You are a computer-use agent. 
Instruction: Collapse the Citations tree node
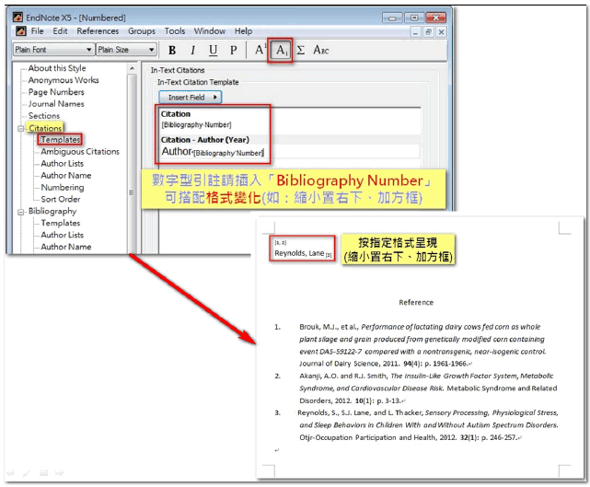(21, 129)
